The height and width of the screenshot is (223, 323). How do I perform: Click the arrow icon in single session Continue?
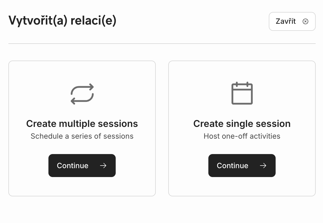click(x=263, y=166)
